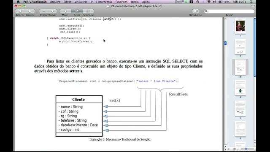Click the Time Machine clock icon

tap(197, 2)
